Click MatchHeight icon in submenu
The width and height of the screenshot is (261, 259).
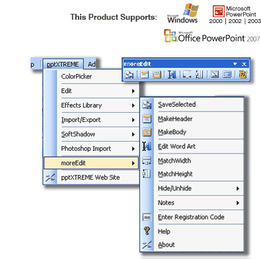click(x=146, y=174)
